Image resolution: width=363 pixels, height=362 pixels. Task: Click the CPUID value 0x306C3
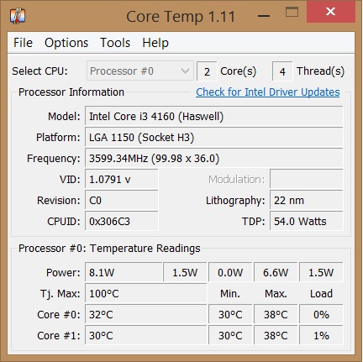(x=122, y=221)
